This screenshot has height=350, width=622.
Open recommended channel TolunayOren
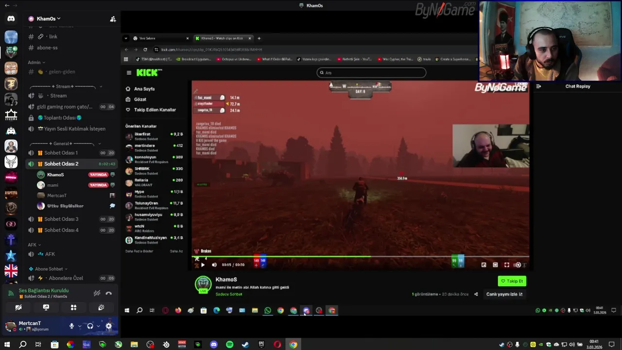tap(154, 205)
